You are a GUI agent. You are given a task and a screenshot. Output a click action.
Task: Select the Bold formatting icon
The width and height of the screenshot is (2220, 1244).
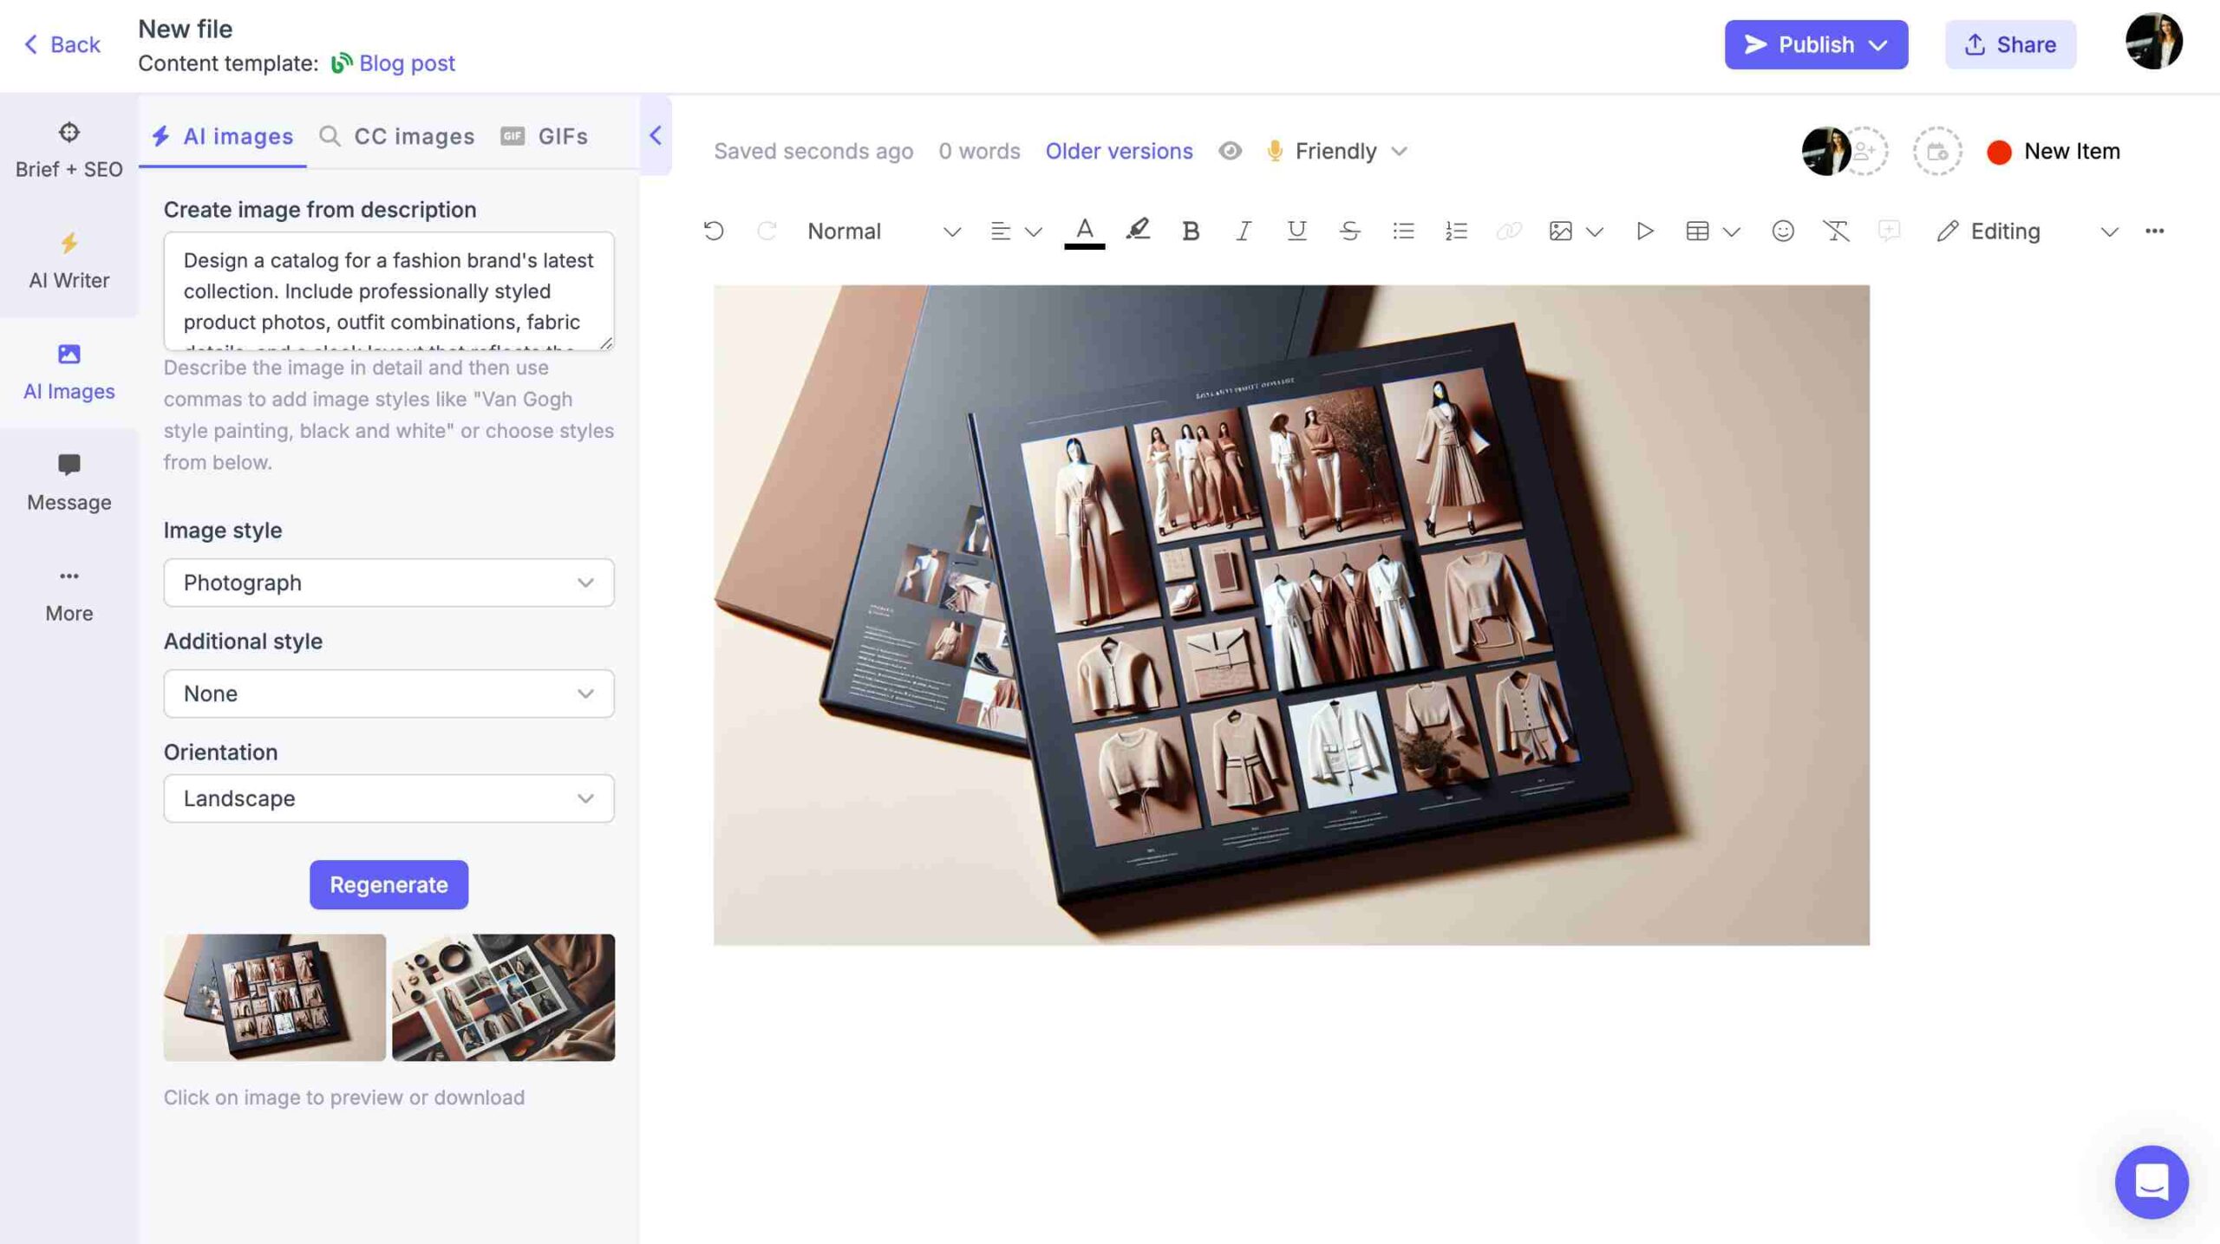(x=1191, y=231)
